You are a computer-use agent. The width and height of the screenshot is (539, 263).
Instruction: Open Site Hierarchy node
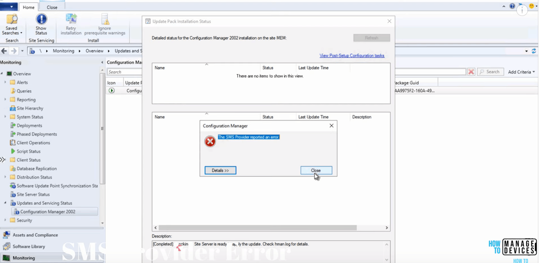click(30, 108)
